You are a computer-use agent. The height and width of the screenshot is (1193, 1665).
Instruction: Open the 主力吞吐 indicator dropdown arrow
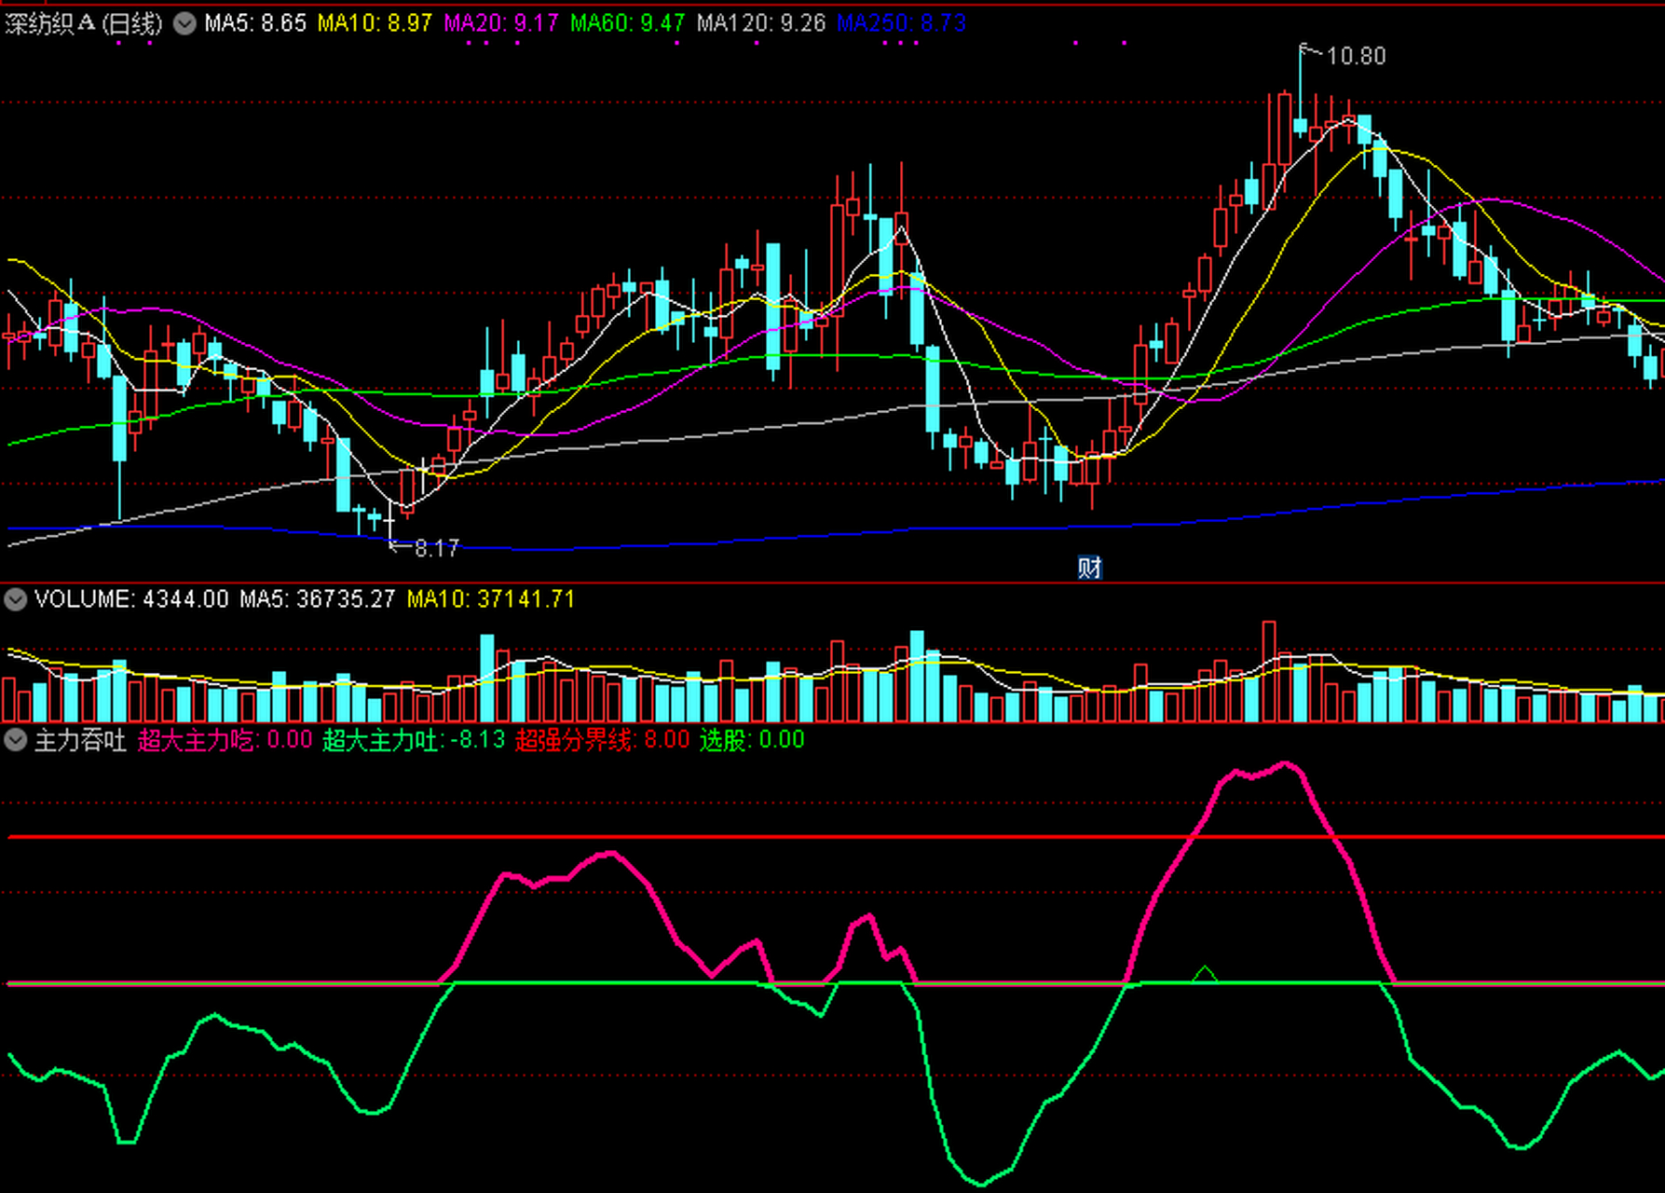[15, 741]
